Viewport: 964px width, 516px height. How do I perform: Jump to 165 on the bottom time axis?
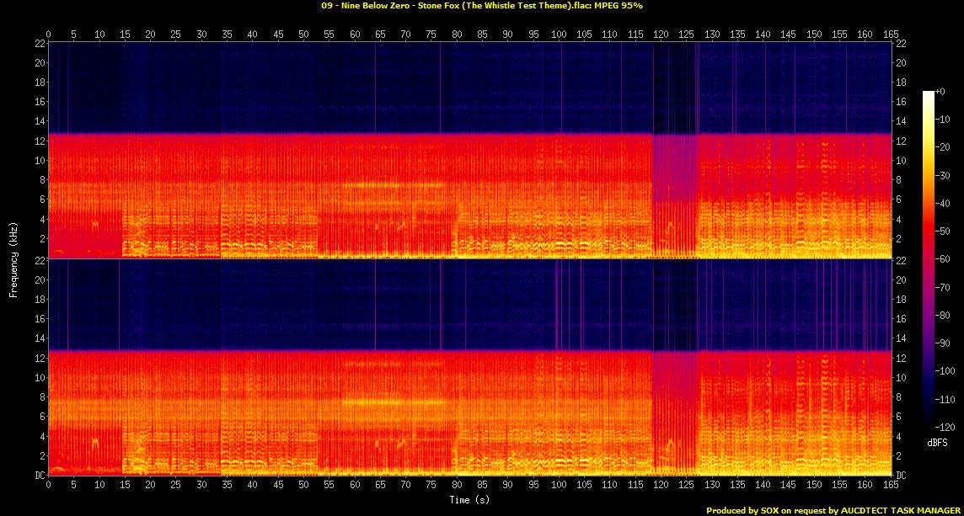(890, 486)
